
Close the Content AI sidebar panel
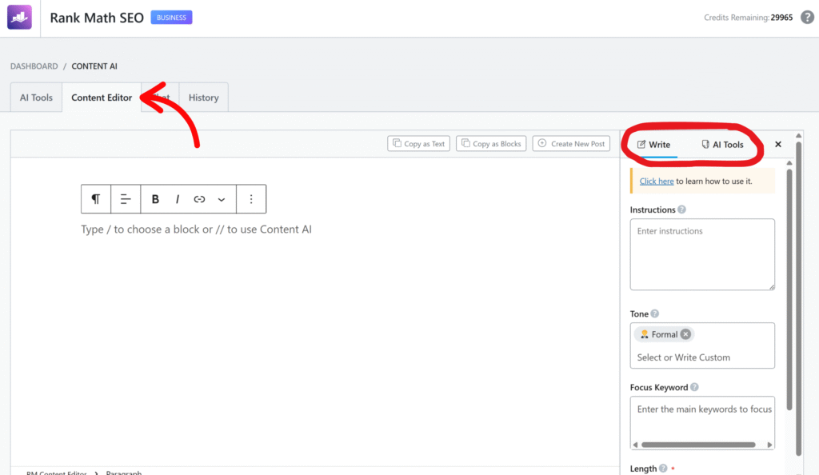coord(777,144)
